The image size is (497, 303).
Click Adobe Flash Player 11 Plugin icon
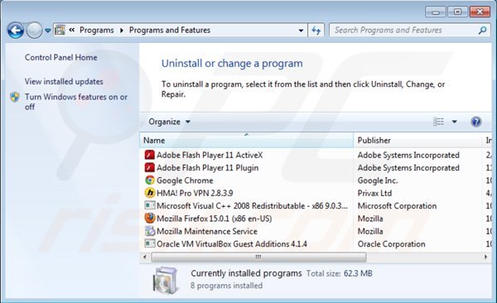click(x=150, y=168)
